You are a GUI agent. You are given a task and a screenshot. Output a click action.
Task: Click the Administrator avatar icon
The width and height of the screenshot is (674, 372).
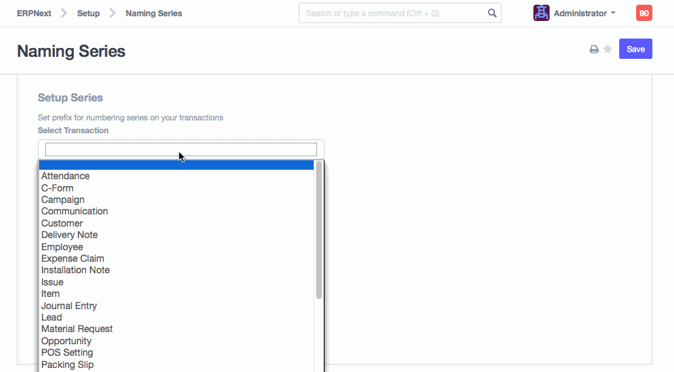(x=541, y=13)
